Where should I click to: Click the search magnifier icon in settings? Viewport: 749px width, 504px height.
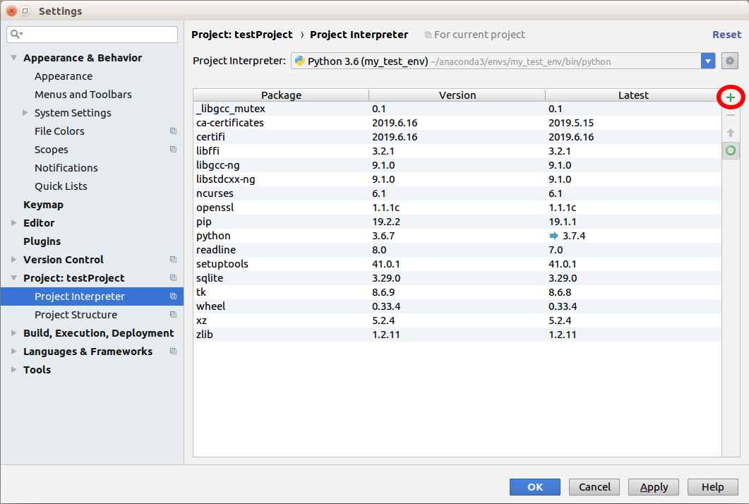coord(16,34)
